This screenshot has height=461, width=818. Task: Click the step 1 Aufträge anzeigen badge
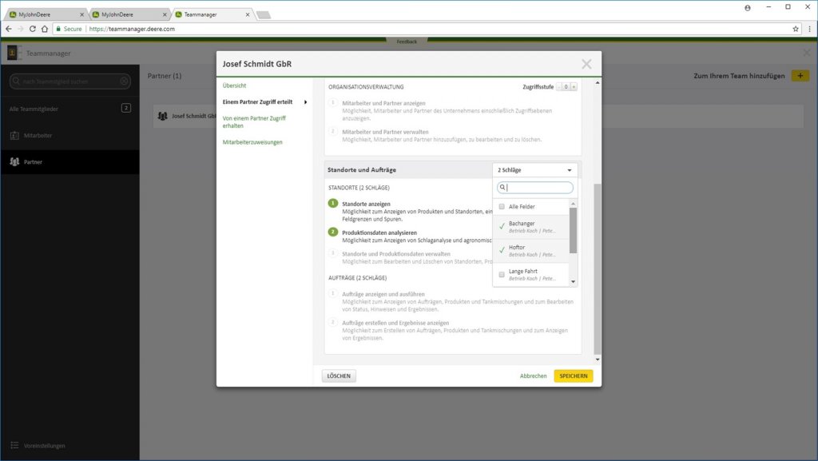click(x=333, y=293)
